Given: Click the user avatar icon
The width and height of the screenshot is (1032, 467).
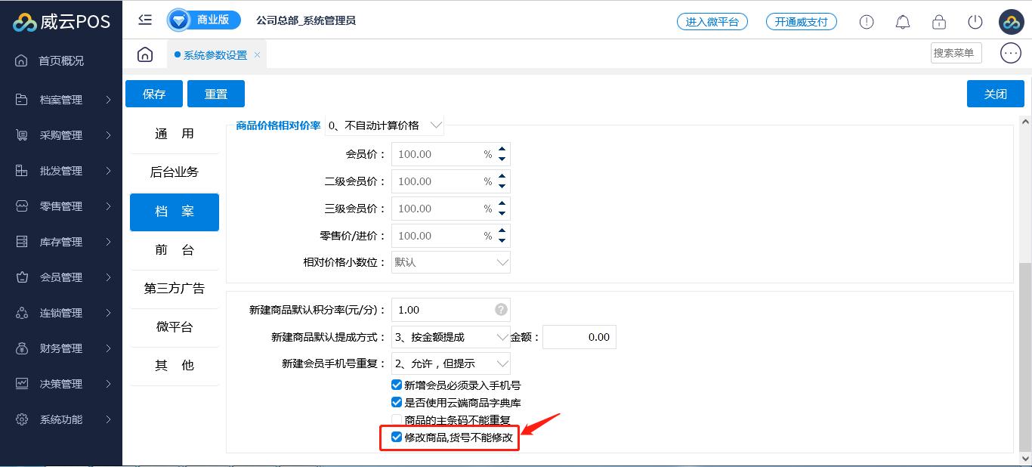Looking at the screenshot, I should pos(1011,22).
